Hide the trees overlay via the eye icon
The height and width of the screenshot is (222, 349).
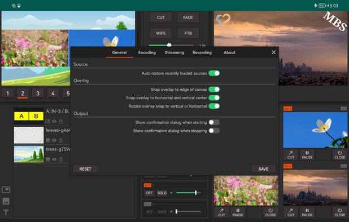tap(54, 159)
